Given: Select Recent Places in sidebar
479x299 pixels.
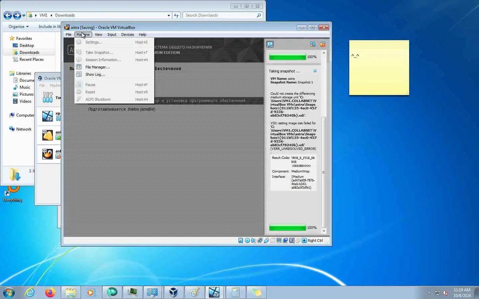Looking at the screenshot, I should coord(31,59).
